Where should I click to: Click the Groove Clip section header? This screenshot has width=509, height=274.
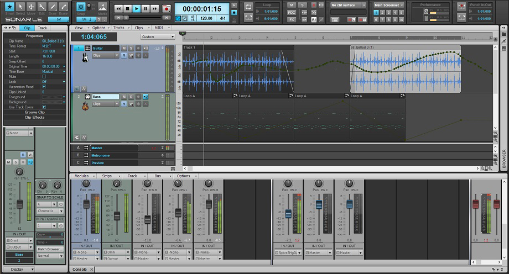34,112
